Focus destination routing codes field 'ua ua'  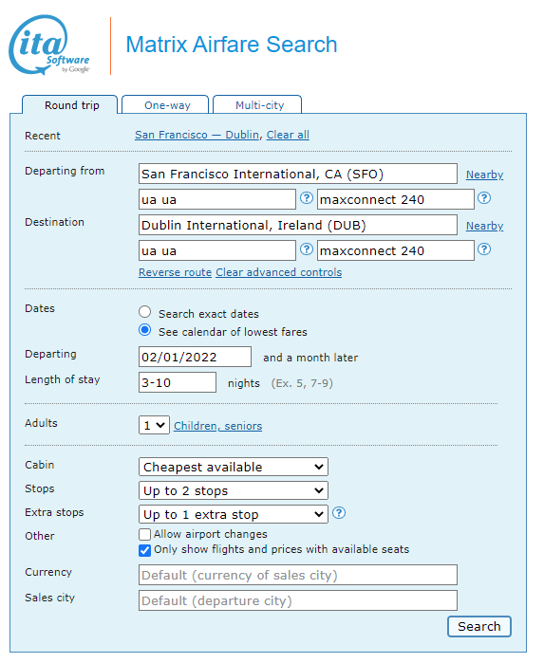click(217, 250)
